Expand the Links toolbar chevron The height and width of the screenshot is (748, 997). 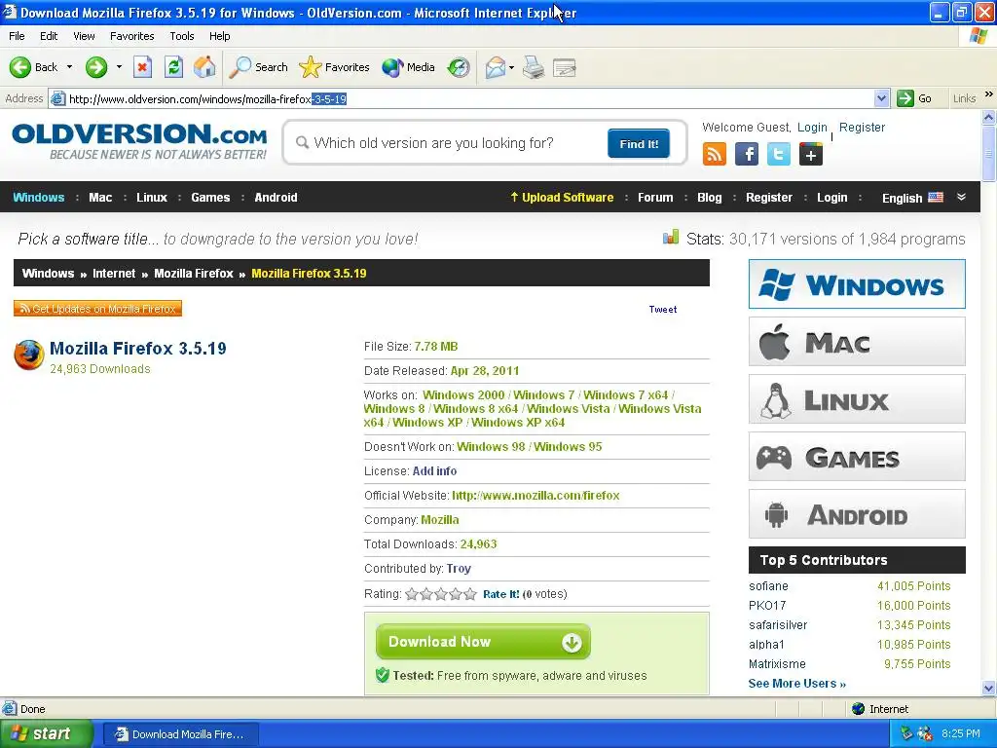[x=989, y=94]
